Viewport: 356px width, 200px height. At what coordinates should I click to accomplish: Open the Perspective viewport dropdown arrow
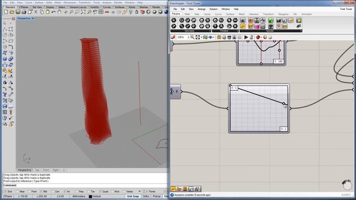pyautogui.click(x=33, y=18)
